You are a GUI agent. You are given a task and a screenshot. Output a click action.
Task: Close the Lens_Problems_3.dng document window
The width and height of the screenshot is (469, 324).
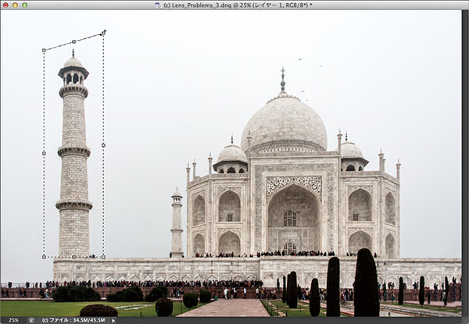click(5, 5)
